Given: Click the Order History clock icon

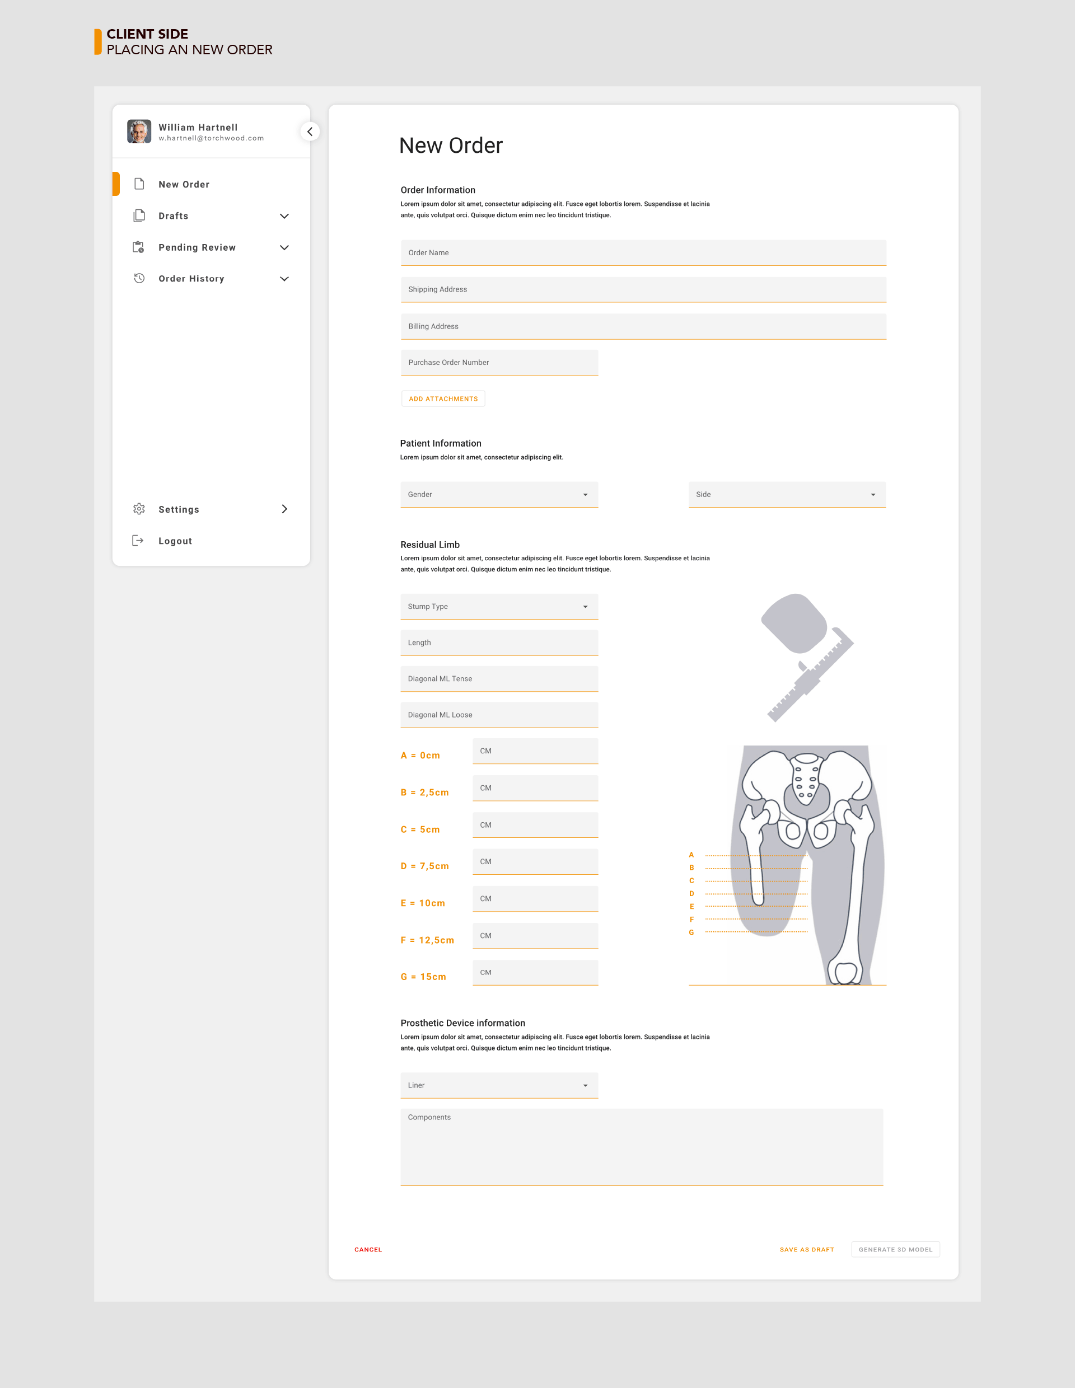Looking at the screenshot, I should click(139, 278).
